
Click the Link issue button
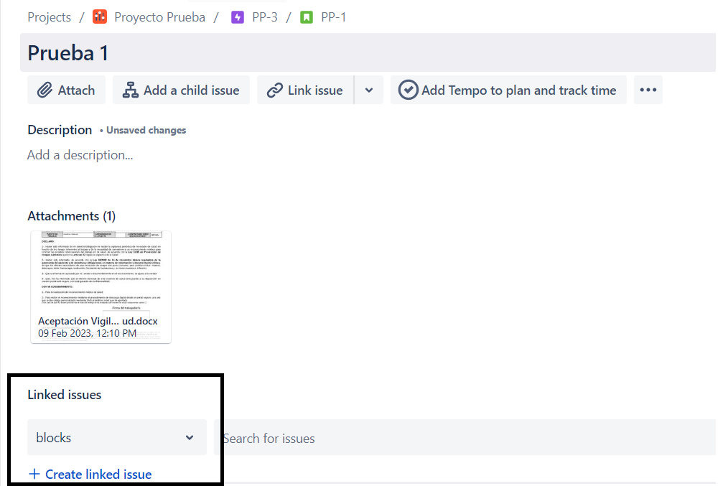[x=305, y=90]
